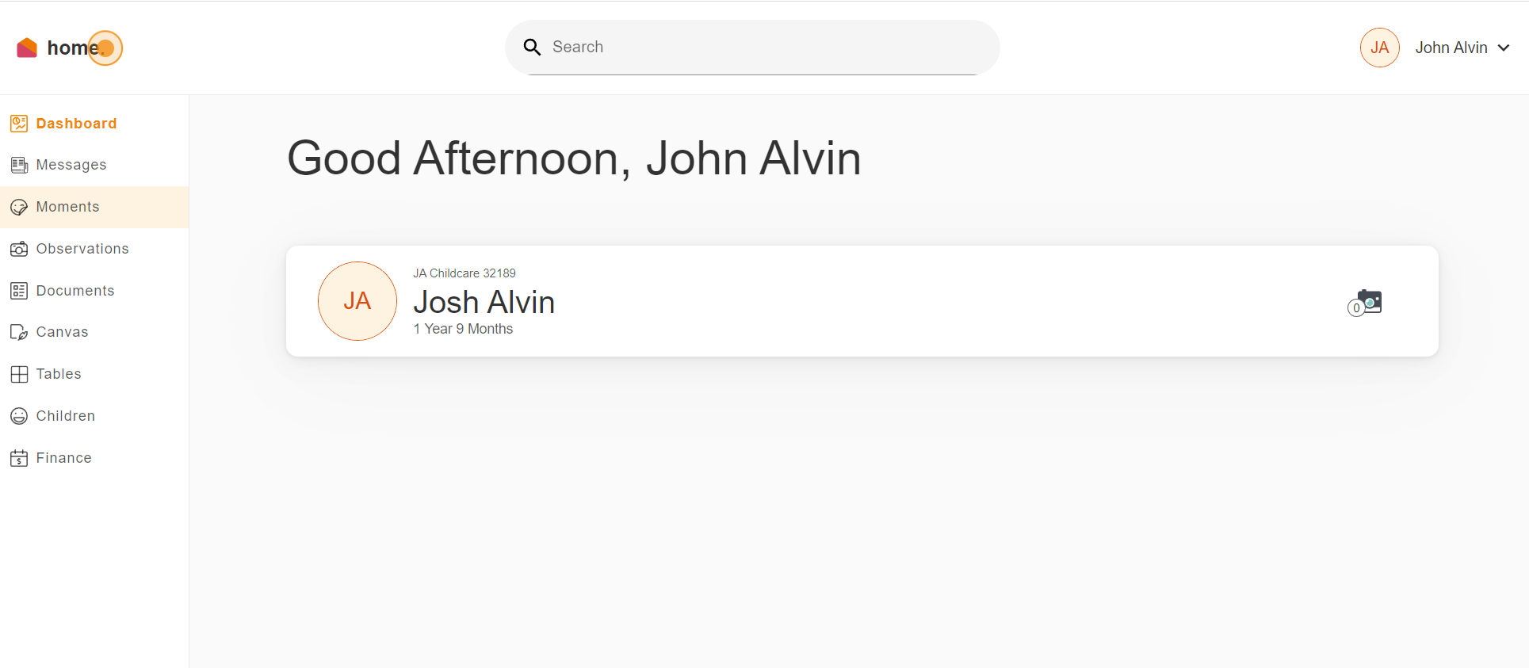Click the search magnifier icon

(x=532, y=48)
